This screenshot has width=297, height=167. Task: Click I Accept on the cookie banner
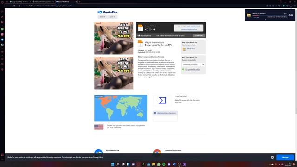(x=285, y=157)
